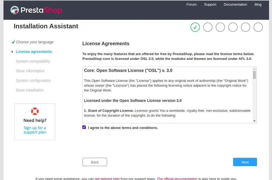The width and height of the screenshot is (272, 180).
Task: Click the 'Need help?' heading
Action: pos(35,120)
